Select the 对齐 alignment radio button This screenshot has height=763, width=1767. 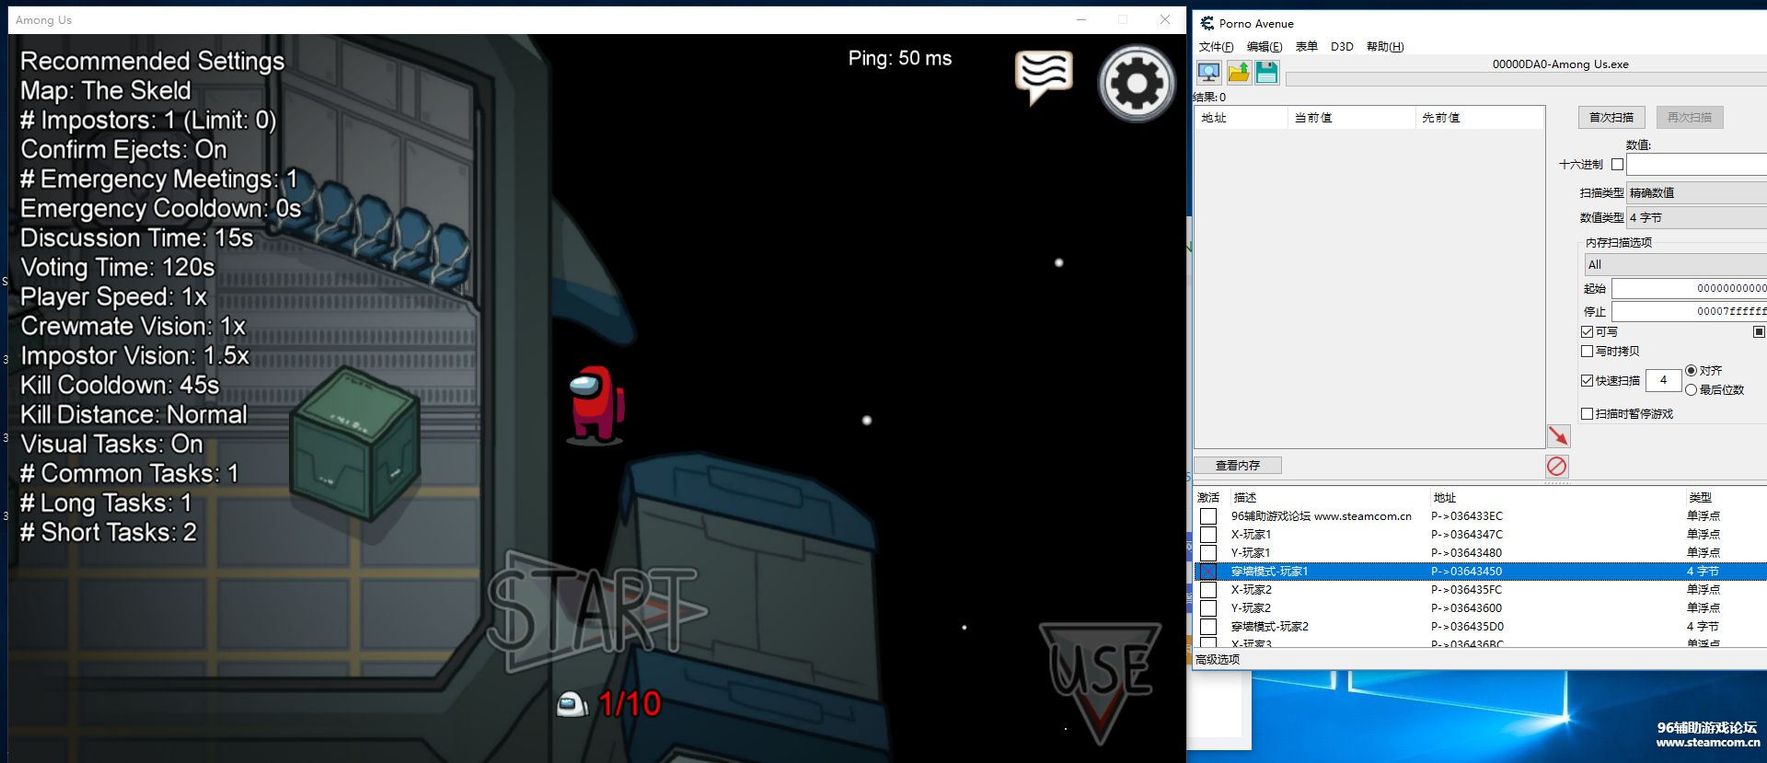(1691, 371)
